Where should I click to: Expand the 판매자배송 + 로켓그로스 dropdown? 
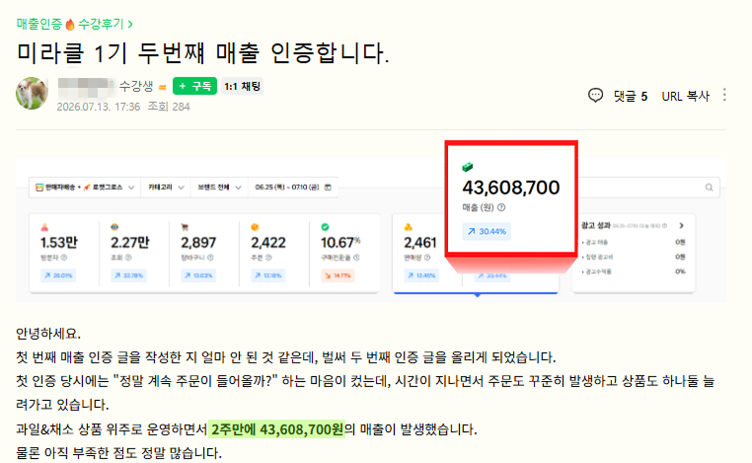click(x=86, y=188)
